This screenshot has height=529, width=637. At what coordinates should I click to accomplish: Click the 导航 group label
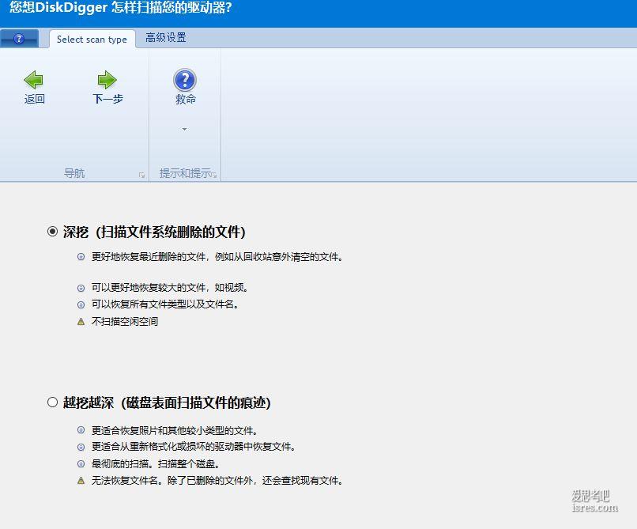click(x=74, y=173)
